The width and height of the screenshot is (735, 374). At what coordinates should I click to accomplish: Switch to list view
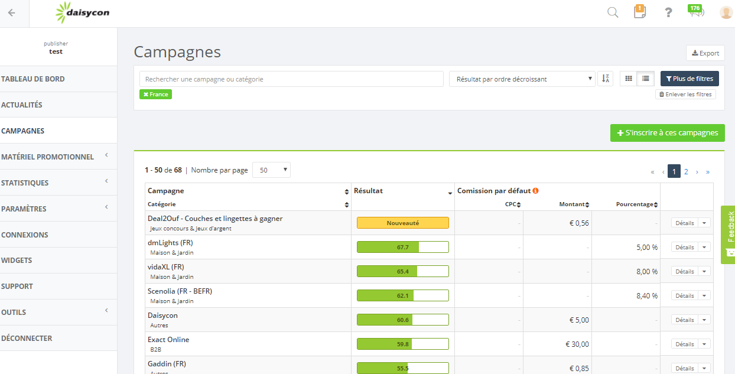(x=645, y=79)
